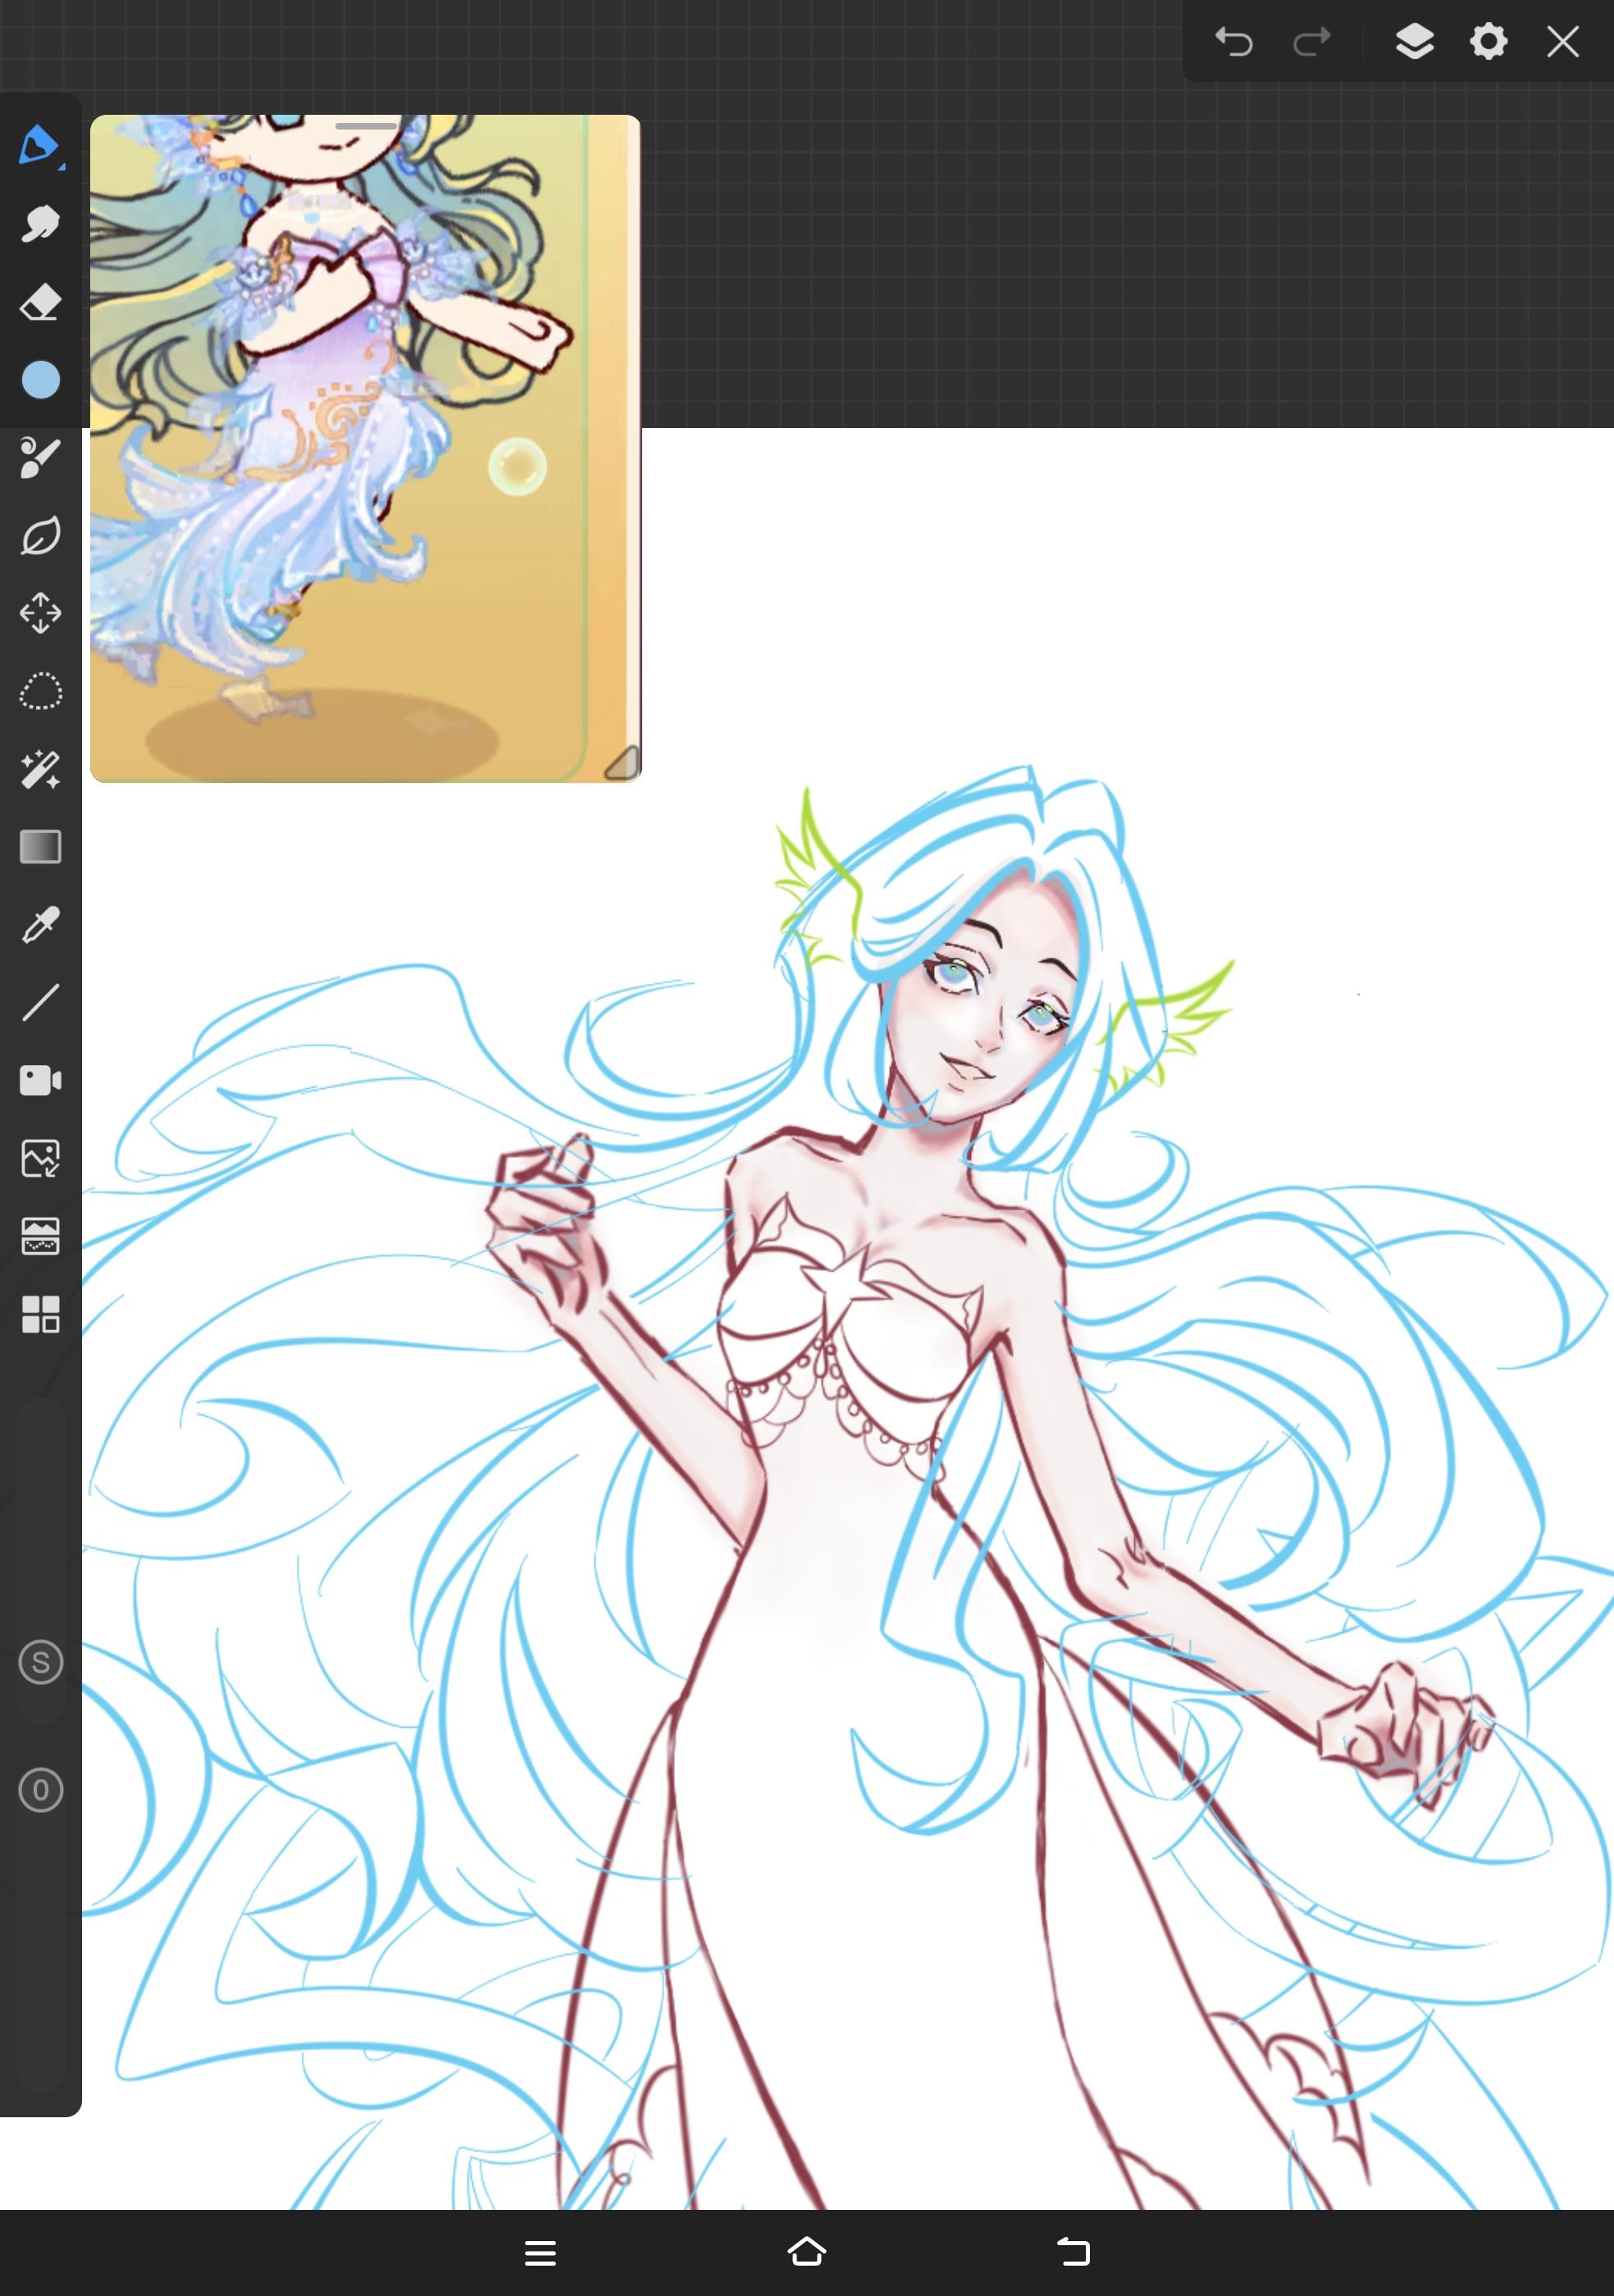Screen dimensions: 1614x2296
Task: Open the reference image panel tool
Action: pyautogui.click(x=40, y=1236)
